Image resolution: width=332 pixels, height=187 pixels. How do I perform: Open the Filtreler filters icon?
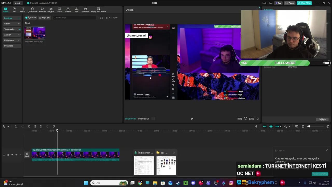[x=68, y=10]
